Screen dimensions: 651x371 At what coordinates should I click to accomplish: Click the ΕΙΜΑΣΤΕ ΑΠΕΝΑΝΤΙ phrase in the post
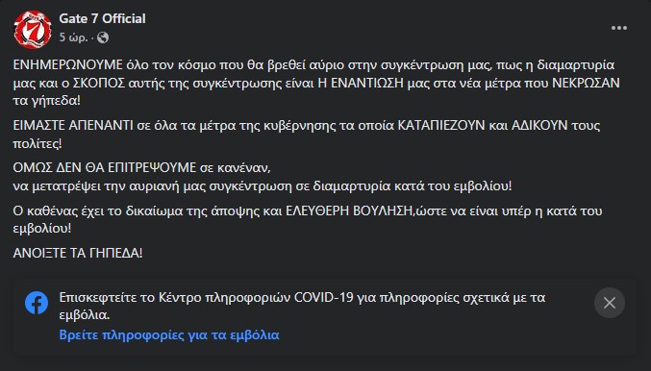coord(73,125)
